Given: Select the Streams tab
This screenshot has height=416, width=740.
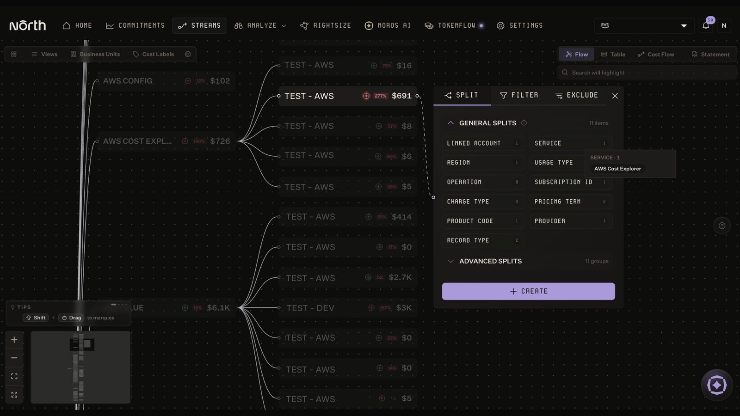Looking at the screenshot, I should pyautogui.click(x=199, y=25).
